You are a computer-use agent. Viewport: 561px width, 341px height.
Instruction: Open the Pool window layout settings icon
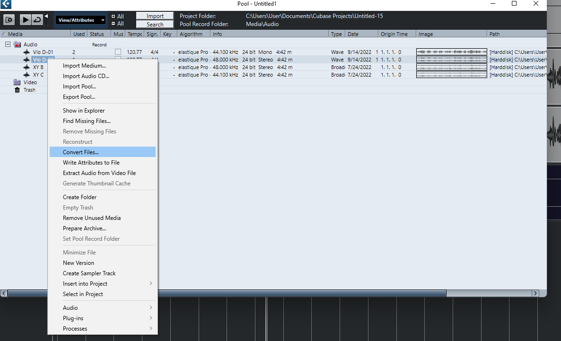tap(9, 20)
